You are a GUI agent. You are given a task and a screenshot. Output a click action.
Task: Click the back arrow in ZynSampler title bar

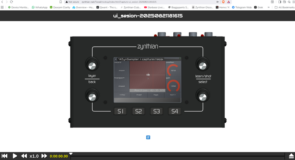pyautogui.click(x=116, y=59)
